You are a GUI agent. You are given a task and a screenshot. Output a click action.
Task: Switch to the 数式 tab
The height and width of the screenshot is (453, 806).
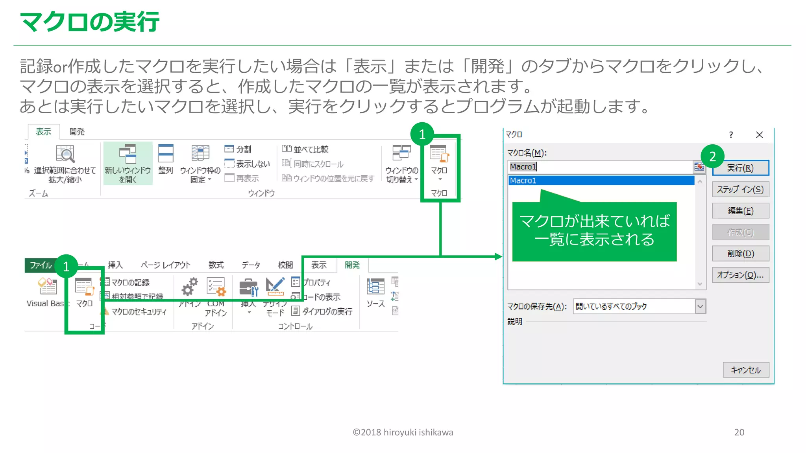coord(216,265)
